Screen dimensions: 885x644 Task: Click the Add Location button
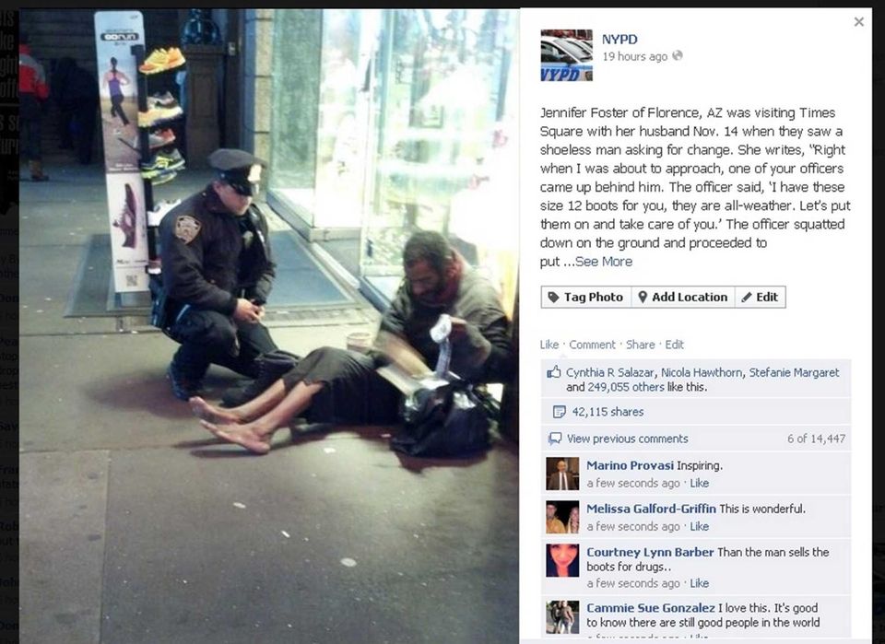coord(682,298)
